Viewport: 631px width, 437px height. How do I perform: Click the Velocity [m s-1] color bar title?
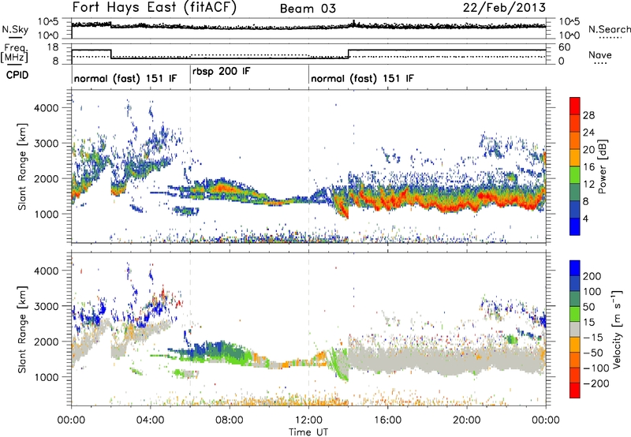[x=617, y=329]
